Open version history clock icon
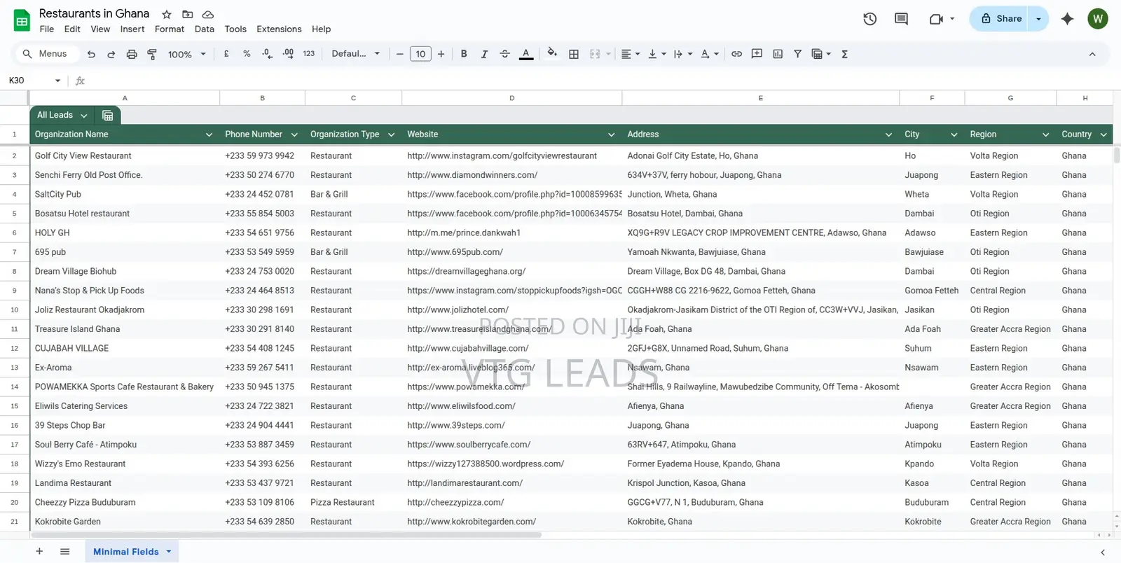The height and width of the screenshot is (563, 1121). [x=869, y=19]
